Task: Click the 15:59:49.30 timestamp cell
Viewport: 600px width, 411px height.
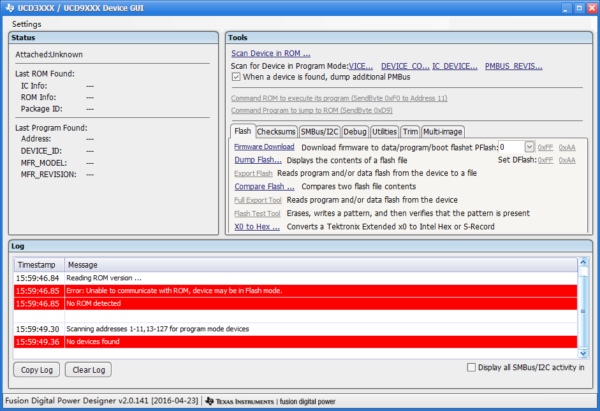Action: coord(38,329)
